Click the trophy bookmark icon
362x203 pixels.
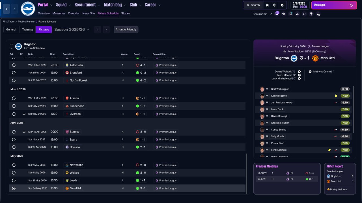pyautogui.click(x=311, y=14)
